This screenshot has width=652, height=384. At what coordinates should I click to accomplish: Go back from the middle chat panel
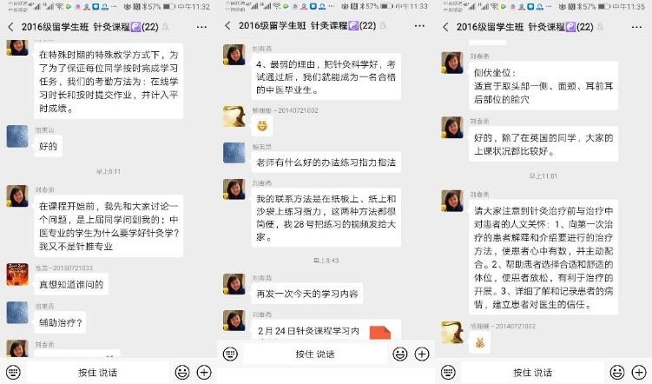coord(227,26)
